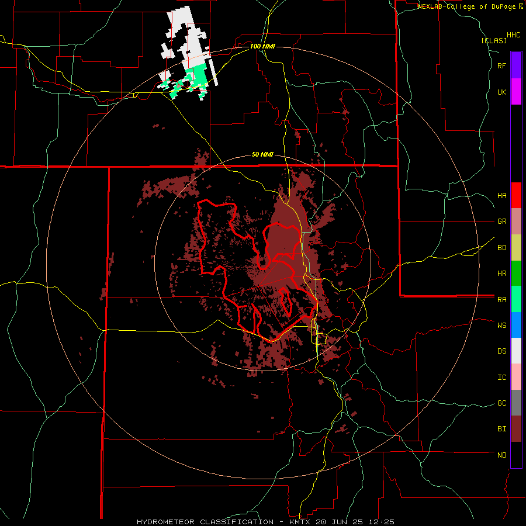Click the IC light pink legend swatch
Viewport: 526px width, 526px height.
pyautogui.click(x=516, y=377)
